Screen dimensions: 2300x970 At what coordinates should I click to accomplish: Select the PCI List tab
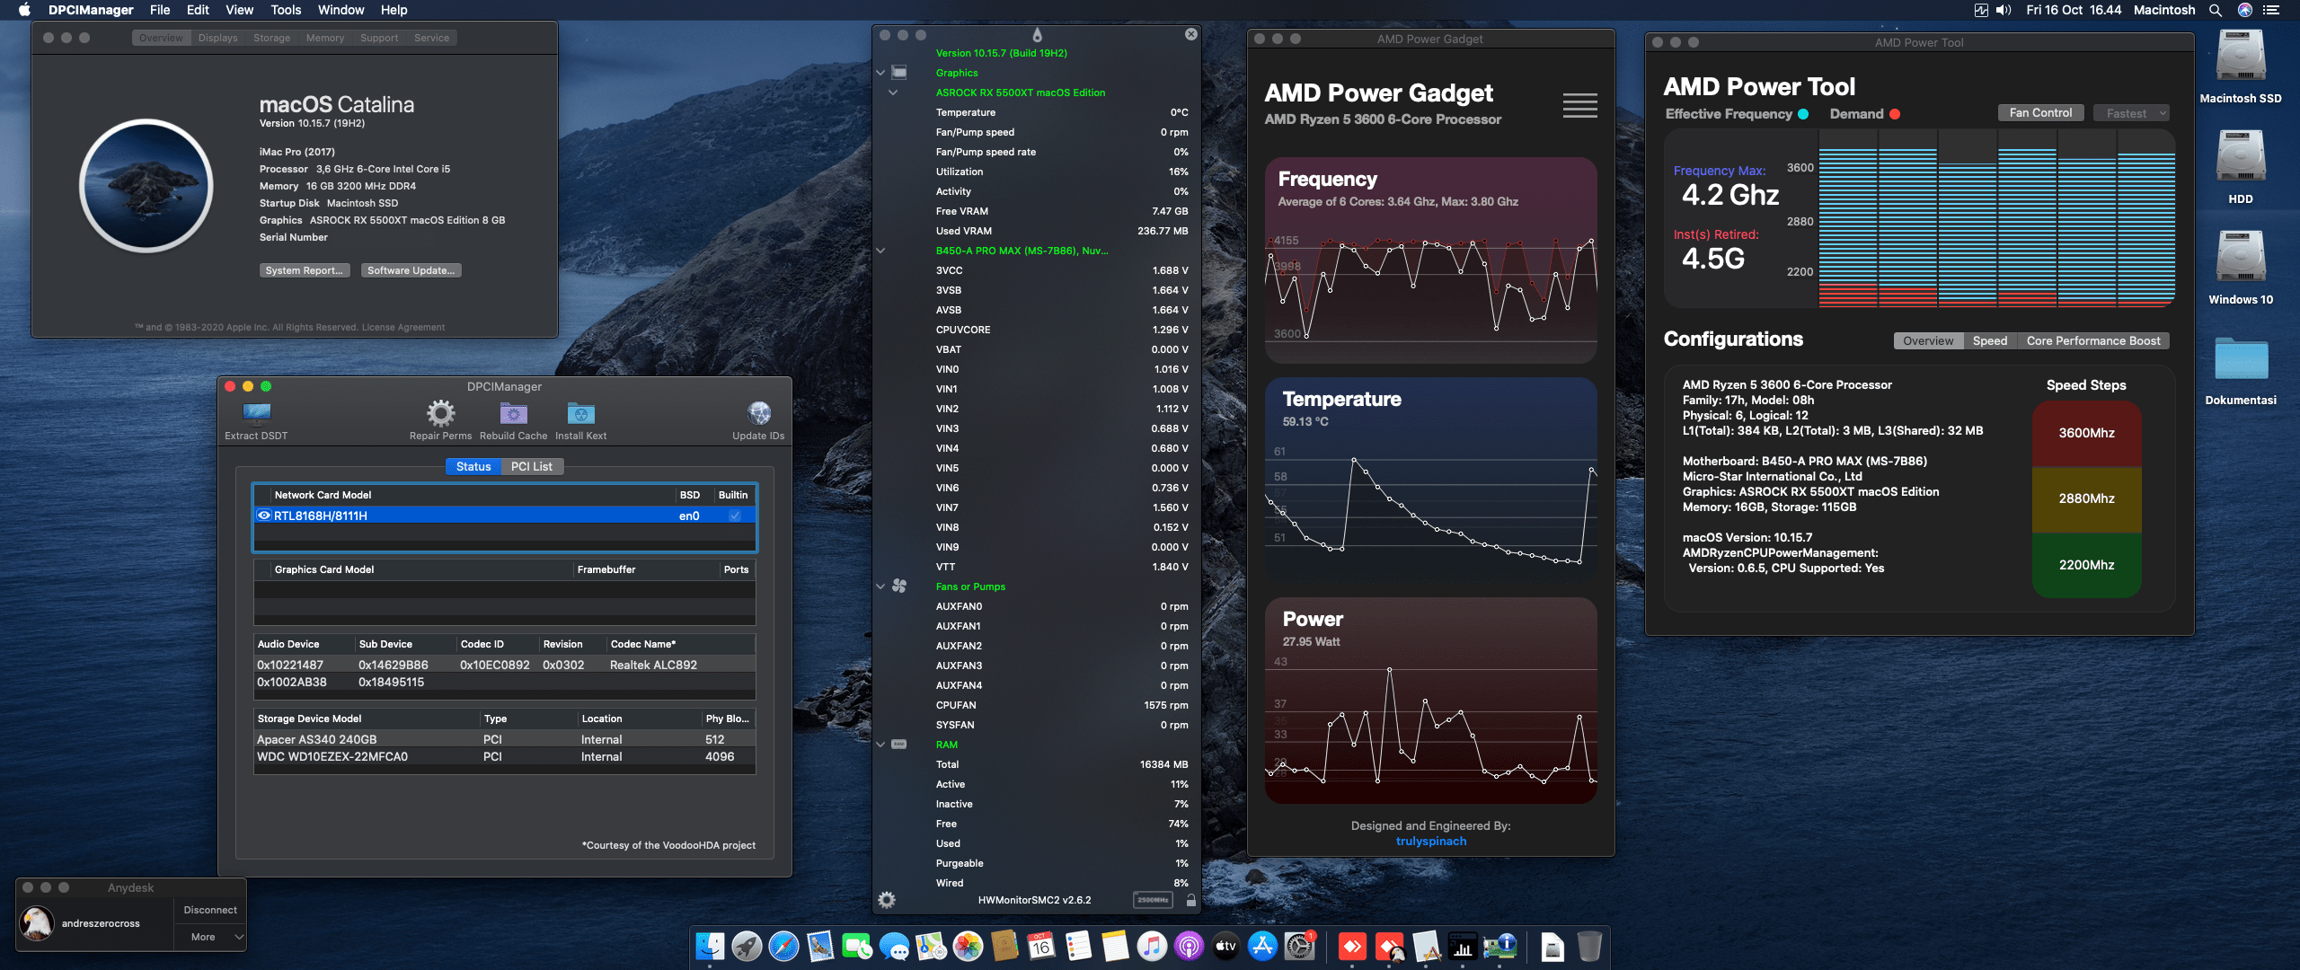coord(532,466)
